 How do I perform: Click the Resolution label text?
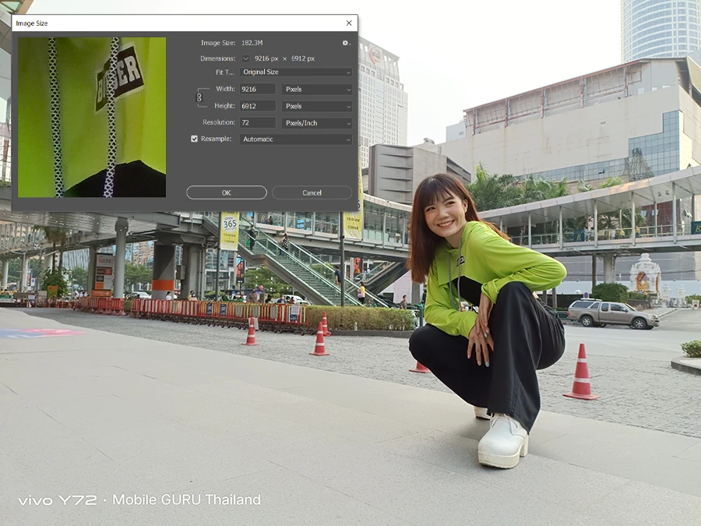click(218, 123)
